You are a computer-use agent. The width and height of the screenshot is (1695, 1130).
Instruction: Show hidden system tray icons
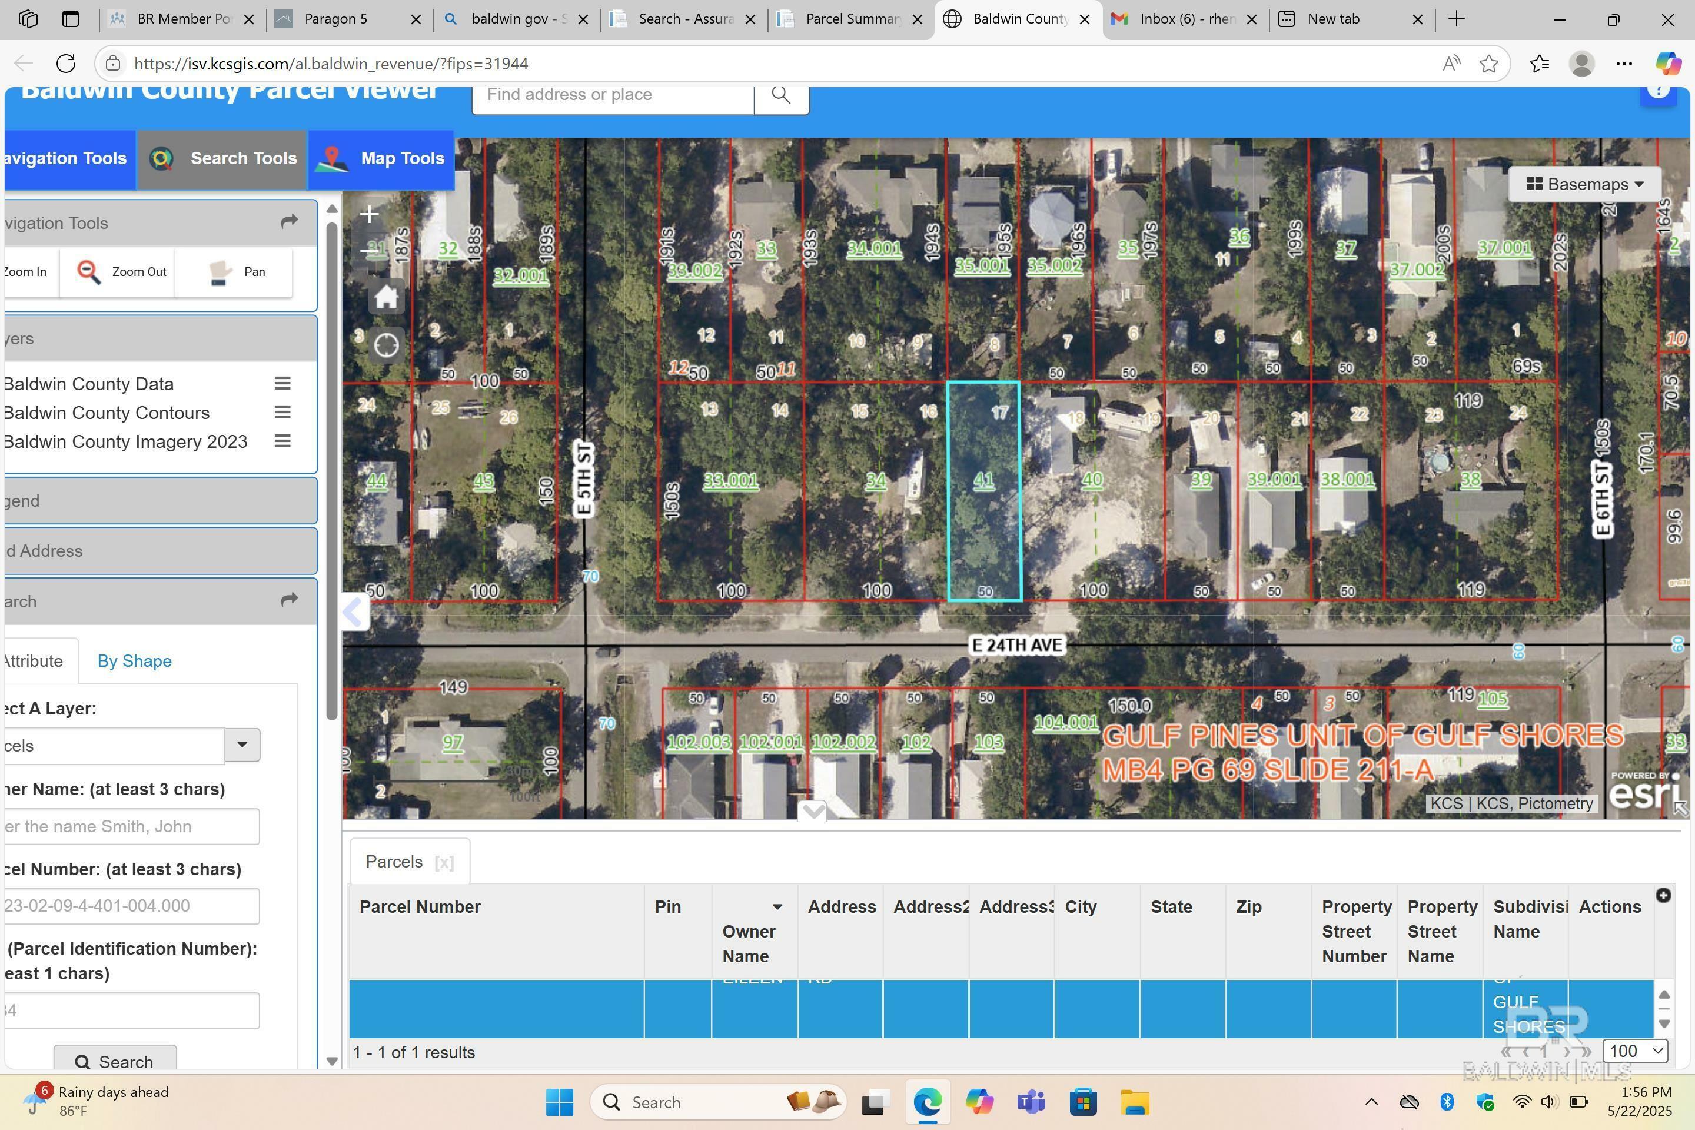tap(1371, 1102)
